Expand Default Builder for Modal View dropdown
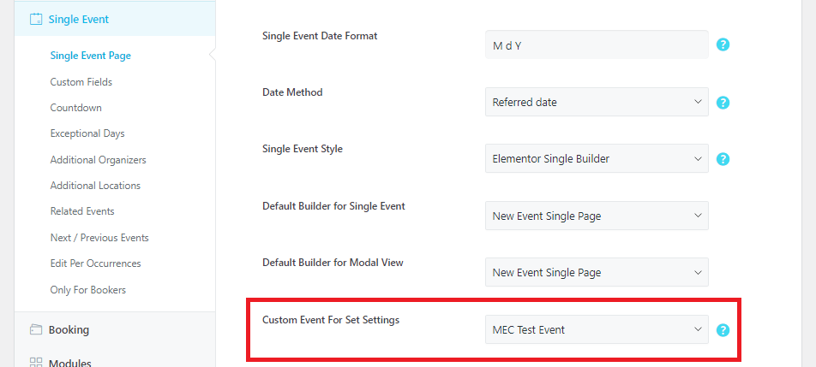Viewport: 816px width, 367px height. click(597, 272)
